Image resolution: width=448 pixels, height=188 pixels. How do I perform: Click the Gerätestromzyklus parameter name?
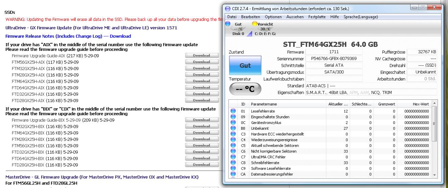266,122
